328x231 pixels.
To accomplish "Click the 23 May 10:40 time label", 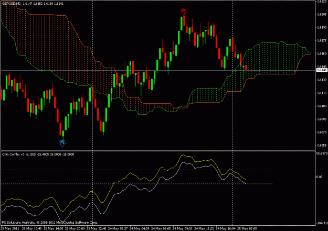I will (31, 228).
